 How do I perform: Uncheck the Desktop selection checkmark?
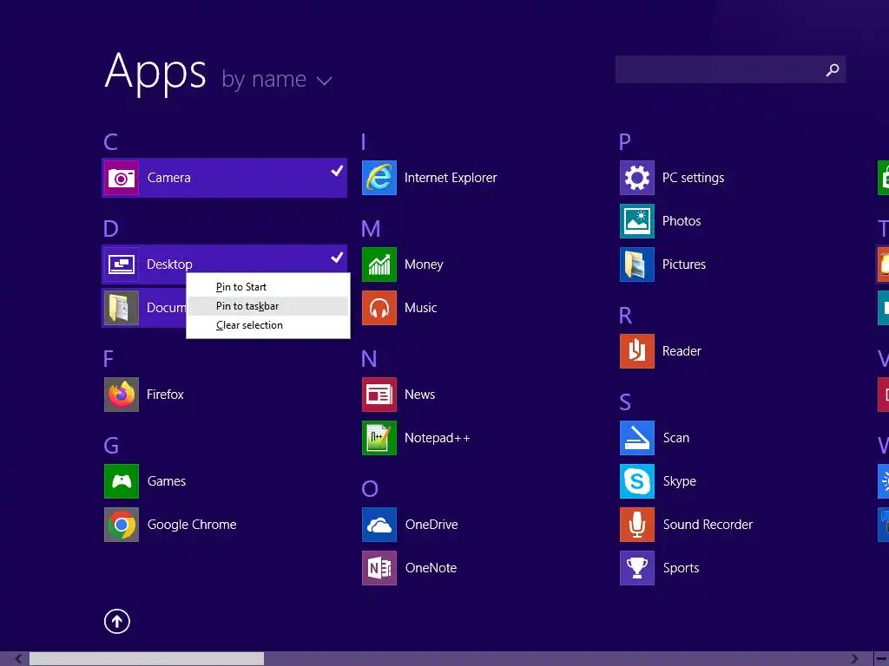337,257
